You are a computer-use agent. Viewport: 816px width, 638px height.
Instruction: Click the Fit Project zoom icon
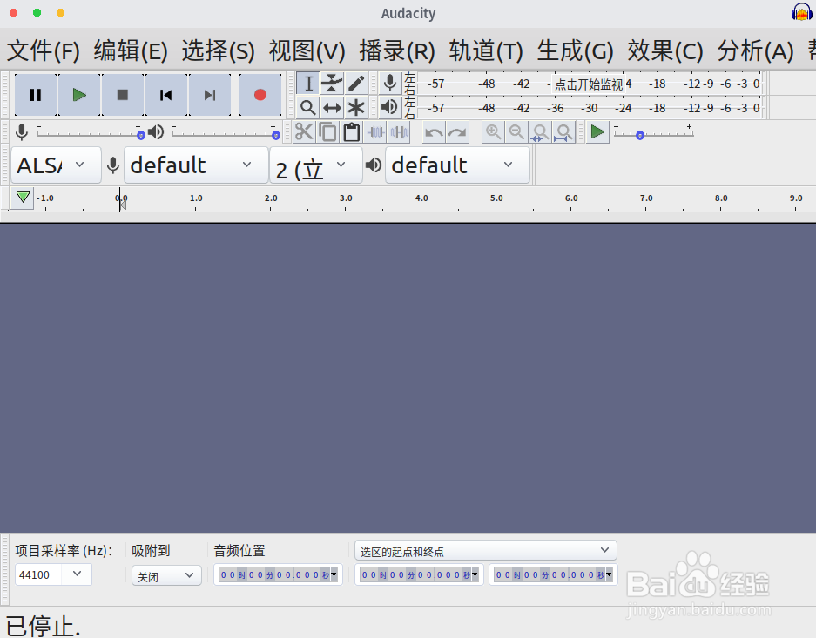(x=564, y=132)
